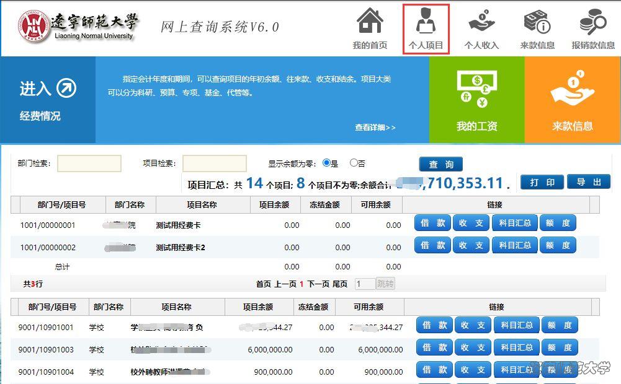Select the 是 radio for zero balance
Viewport: 621px width, 384px height.
[326, 163]
